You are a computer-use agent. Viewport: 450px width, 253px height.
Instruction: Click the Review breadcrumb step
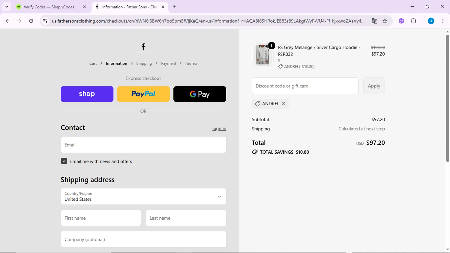click(x=191, y=63)
